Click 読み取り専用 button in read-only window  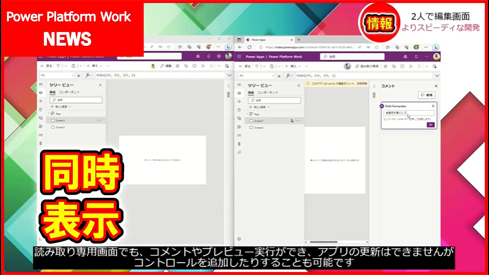(x=367, y=66)
